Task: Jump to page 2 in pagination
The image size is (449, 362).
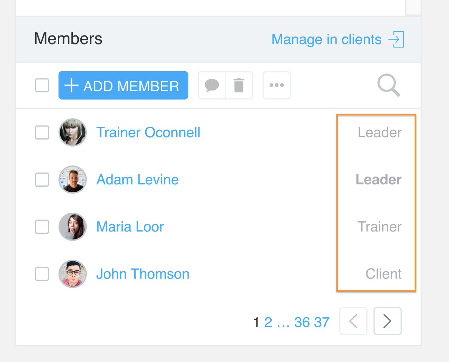Action: click(268, 322)
